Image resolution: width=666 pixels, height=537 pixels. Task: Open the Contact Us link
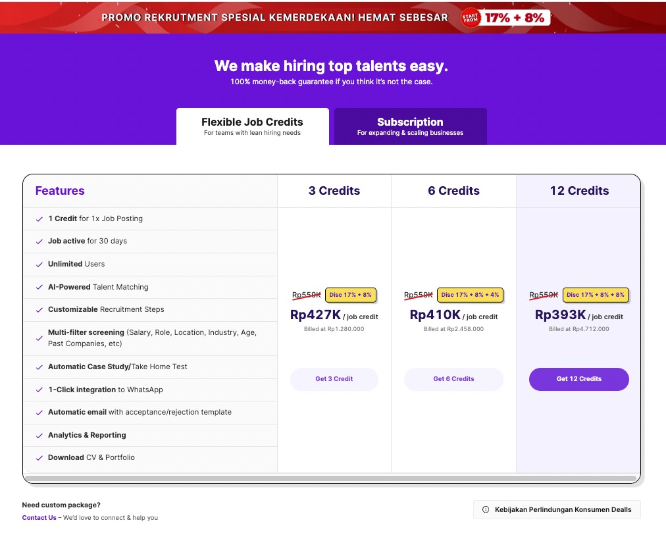pyautogui.click(x=39, y=518)
